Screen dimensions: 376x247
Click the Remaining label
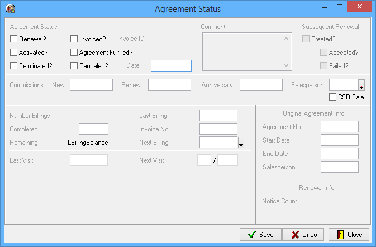[x=23, y=142]
